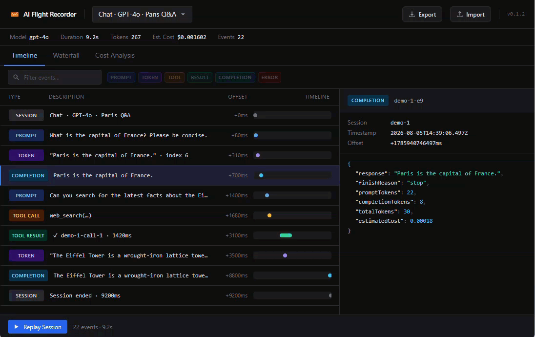The width and height of the screenshot is (535, 337).
Task: Click the '22 events · 9.2s' footer text
Action: coord(92,327)
